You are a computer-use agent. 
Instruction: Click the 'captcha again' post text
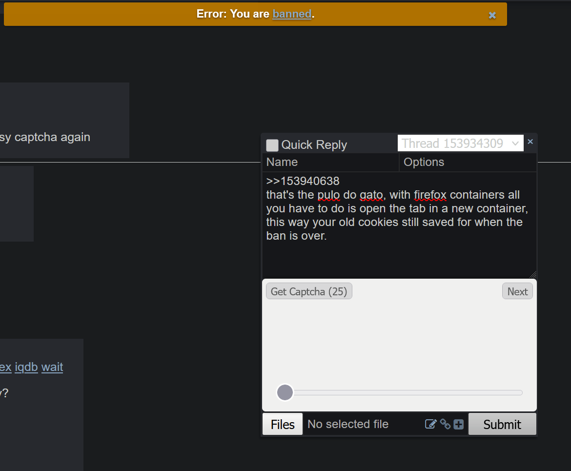[x=52, y=137]
